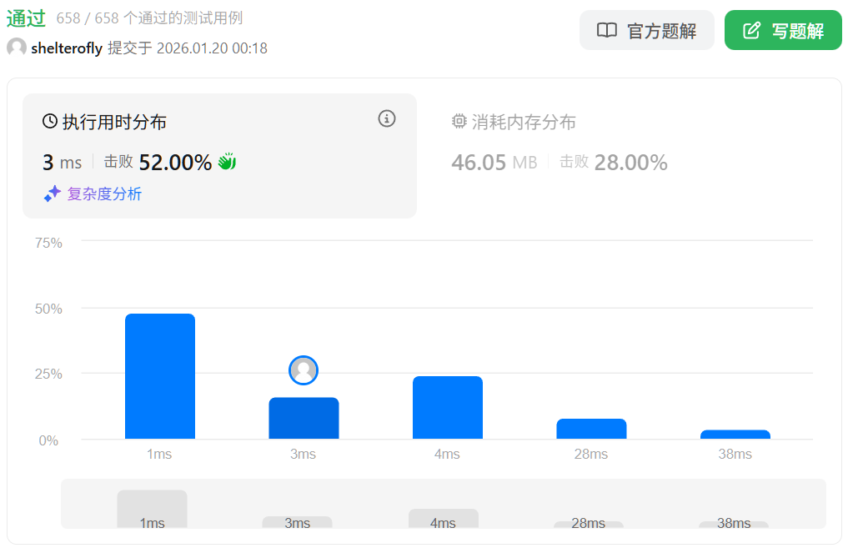Click the pencil icon in 写题解 button
Viewport: 848px width, 548px height.
coord(751,31)
